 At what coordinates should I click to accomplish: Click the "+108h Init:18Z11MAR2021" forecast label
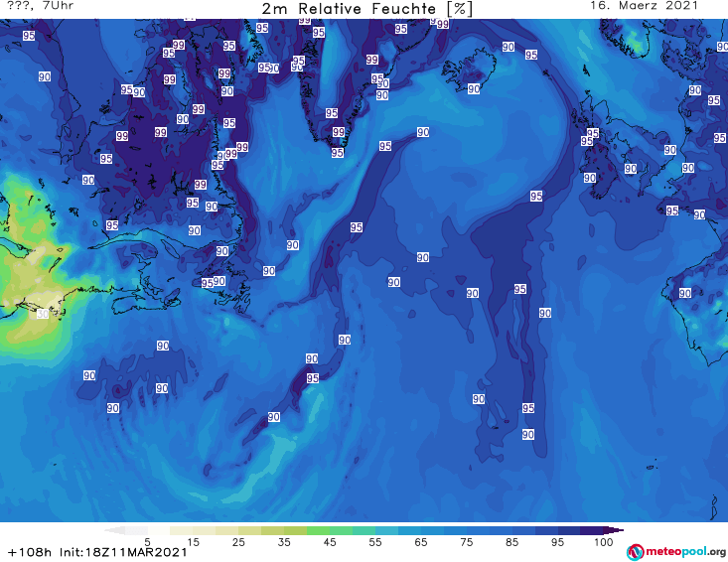97,552
